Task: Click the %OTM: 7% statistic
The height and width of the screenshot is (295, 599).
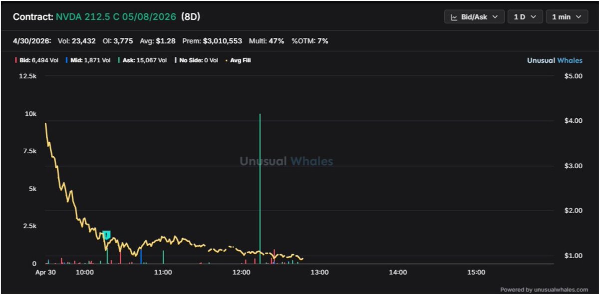Action: (310, 41)
